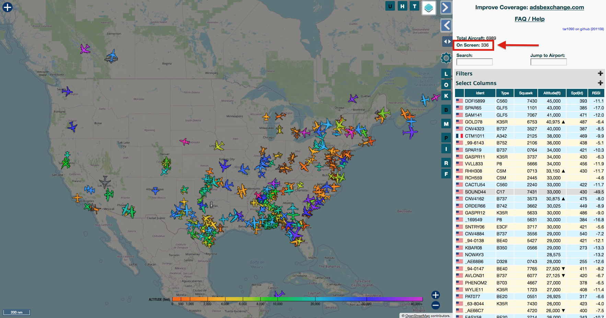This screenshot has width=606, height=318.
Task: Click the purple aircraft icon near Cancun
Action: click(279, 294)
